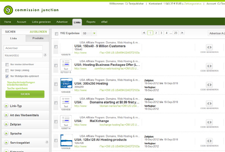Go to results page 23
The image size is (225, 152).
tap(175, 33)
